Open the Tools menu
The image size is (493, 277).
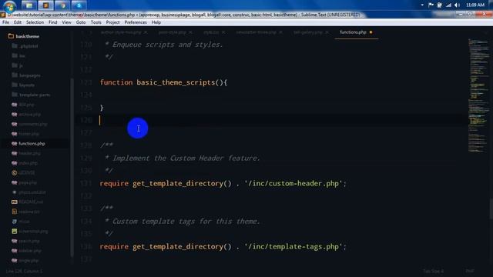[x=96, y=22]
